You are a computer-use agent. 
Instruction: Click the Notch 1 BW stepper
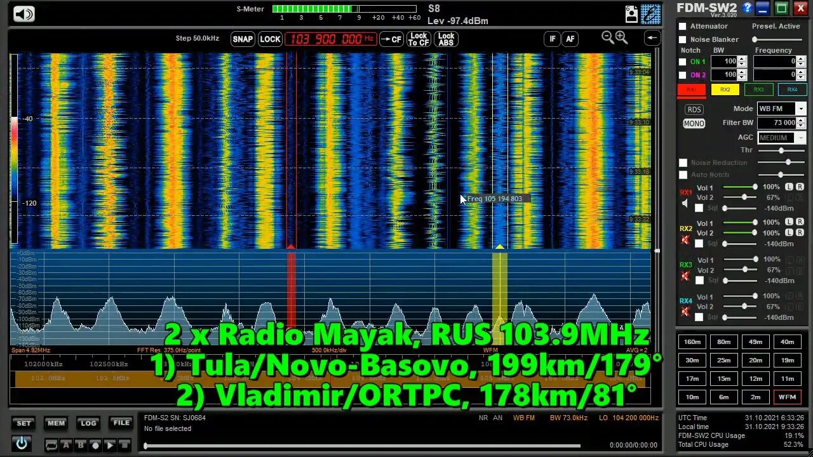(742, 62)
